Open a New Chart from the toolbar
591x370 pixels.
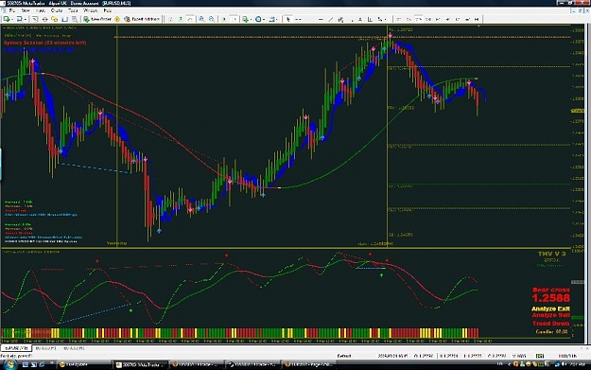(x=7, y=19)
